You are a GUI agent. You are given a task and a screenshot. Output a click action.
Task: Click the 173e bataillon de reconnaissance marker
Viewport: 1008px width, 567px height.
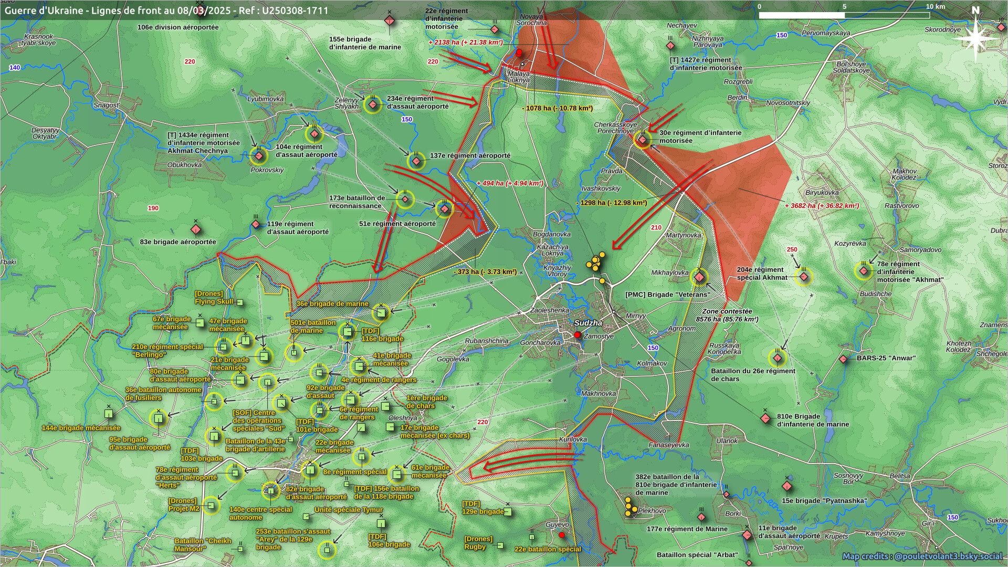[x=405, y=199]
